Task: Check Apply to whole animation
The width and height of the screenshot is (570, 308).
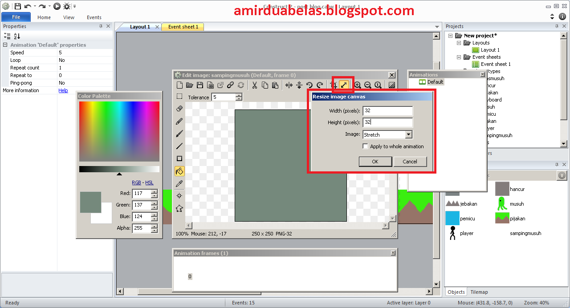Action: 365,146
